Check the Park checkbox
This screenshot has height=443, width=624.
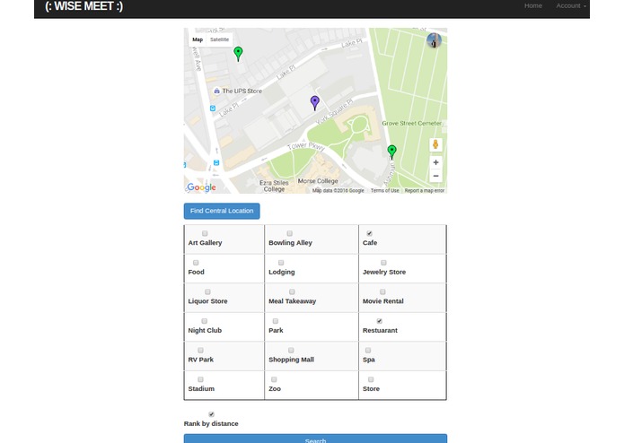pyautogui.click(x=276, y=321)
